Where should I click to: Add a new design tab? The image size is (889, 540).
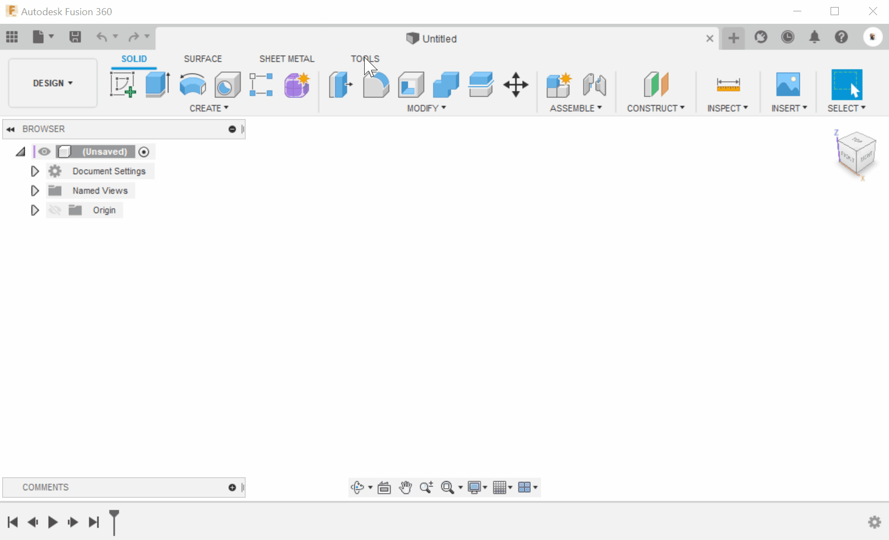click(734, 38)
